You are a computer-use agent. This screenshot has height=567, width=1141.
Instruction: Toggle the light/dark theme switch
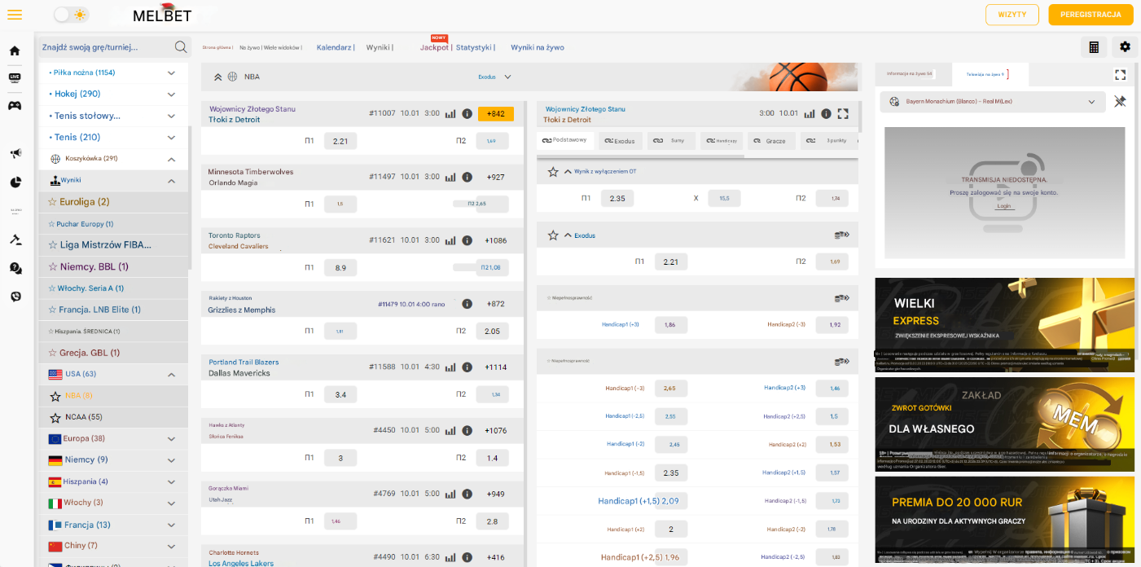click(x=72, y=15)
